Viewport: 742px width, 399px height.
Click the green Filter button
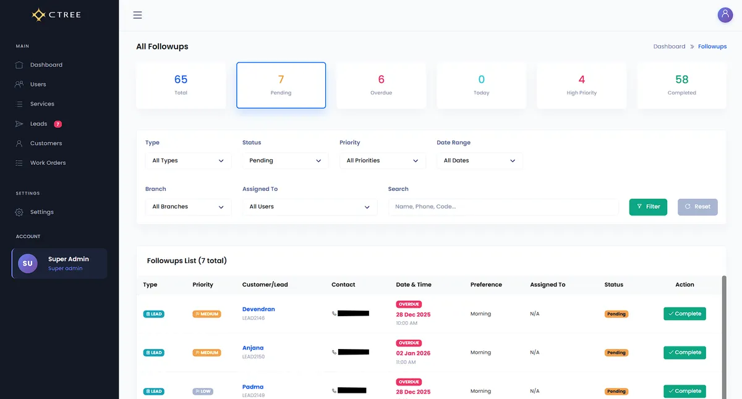click(x=648, y=207)
